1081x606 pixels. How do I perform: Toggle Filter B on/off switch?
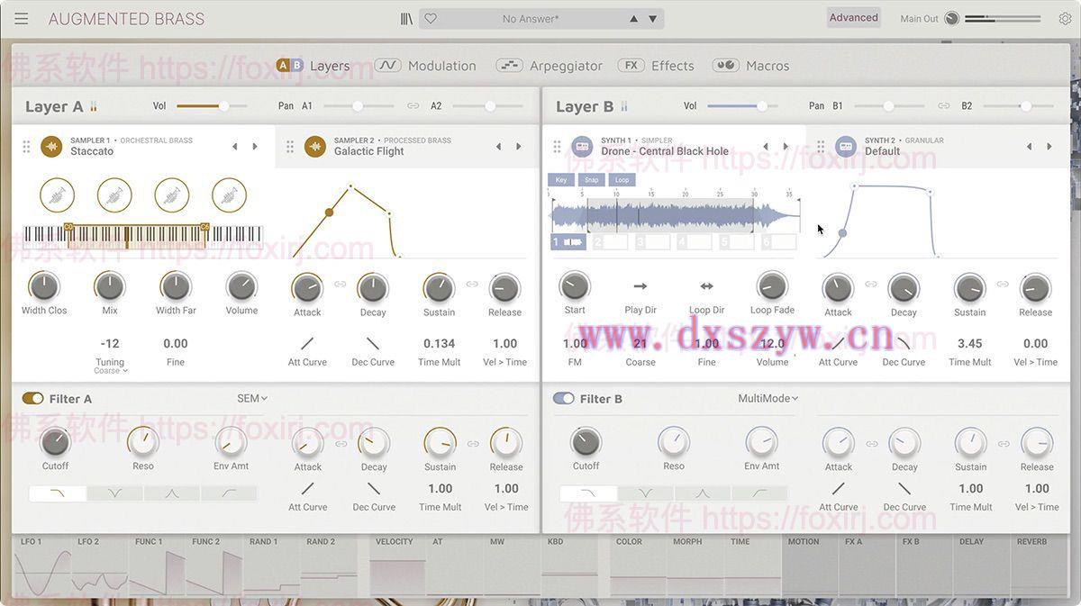click(x=564, y=398)
